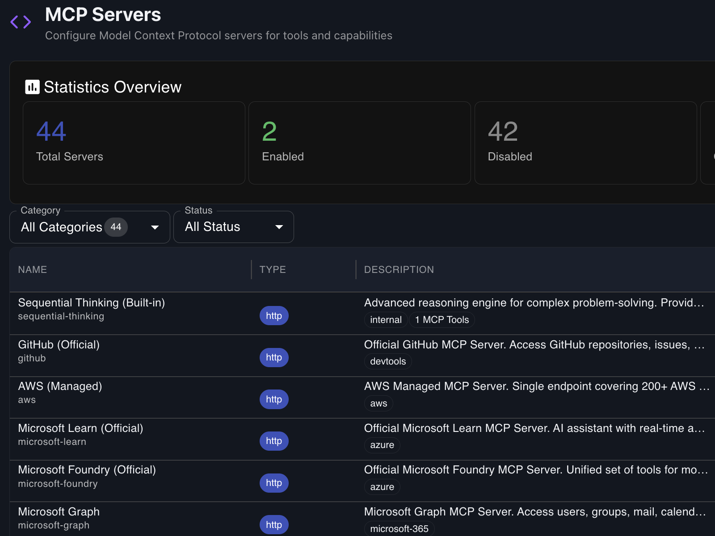715x536 pixels.
Task: Click the microsoft-graph identifier text
Action: 54,526
